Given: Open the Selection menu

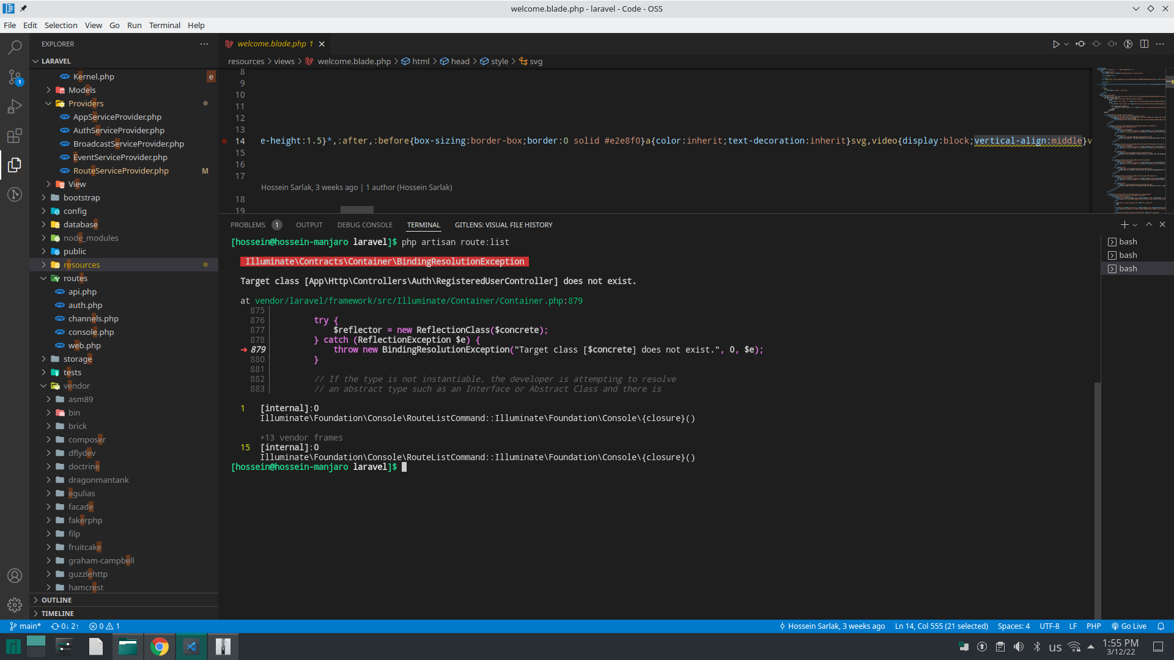Looking at the screenshot, I should pos(61,25).
